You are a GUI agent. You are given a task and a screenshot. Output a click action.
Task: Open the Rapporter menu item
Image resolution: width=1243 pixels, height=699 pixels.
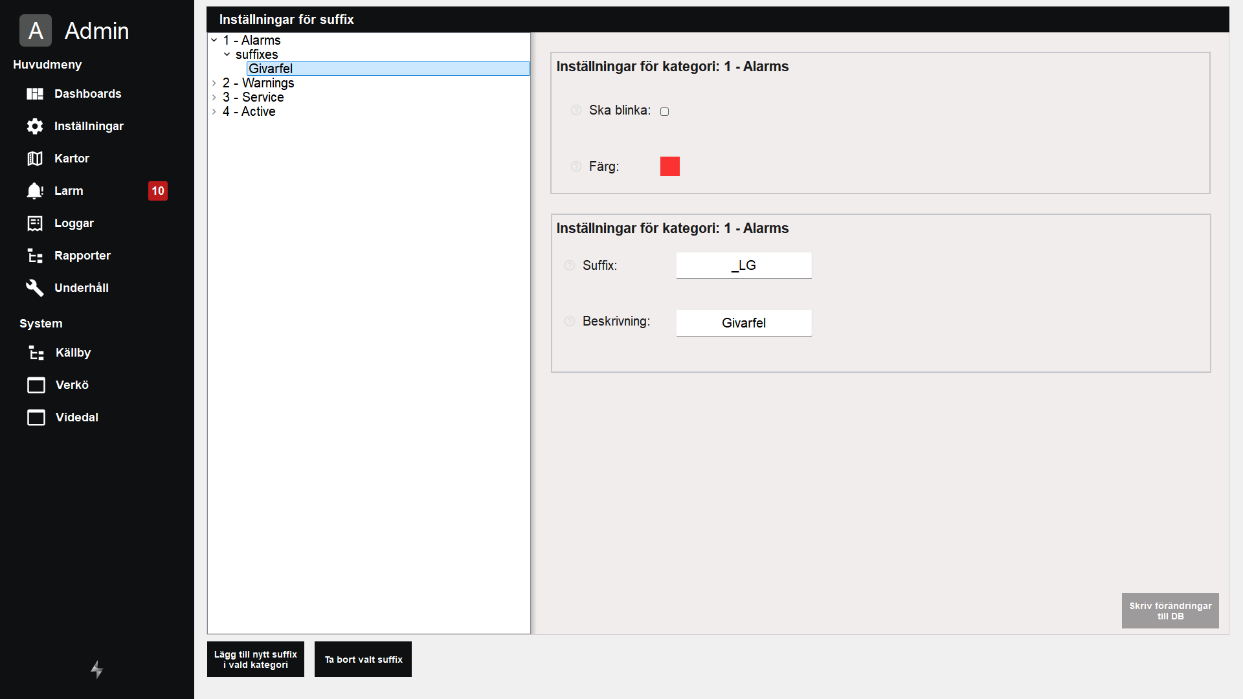[82, 256]
